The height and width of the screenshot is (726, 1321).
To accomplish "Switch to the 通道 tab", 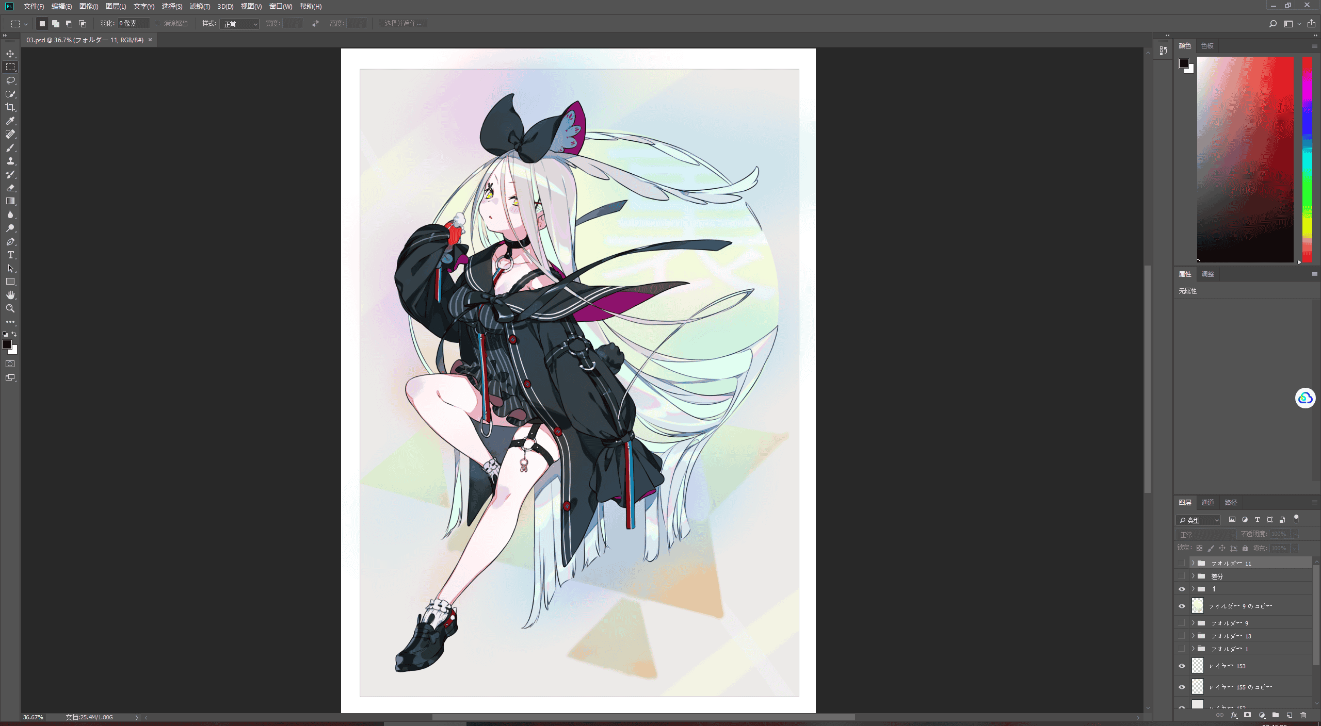I will pyautogui.click(x=1207, y=502).
